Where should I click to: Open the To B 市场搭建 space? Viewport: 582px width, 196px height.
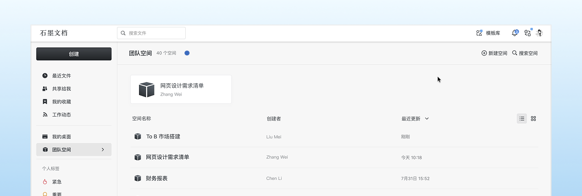163,137
